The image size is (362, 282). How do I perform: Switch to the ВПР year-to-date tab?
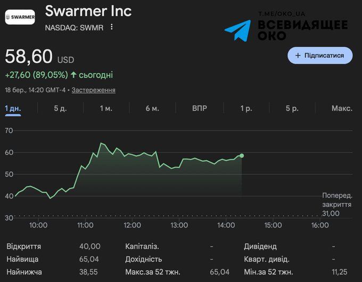coord(200,108)
